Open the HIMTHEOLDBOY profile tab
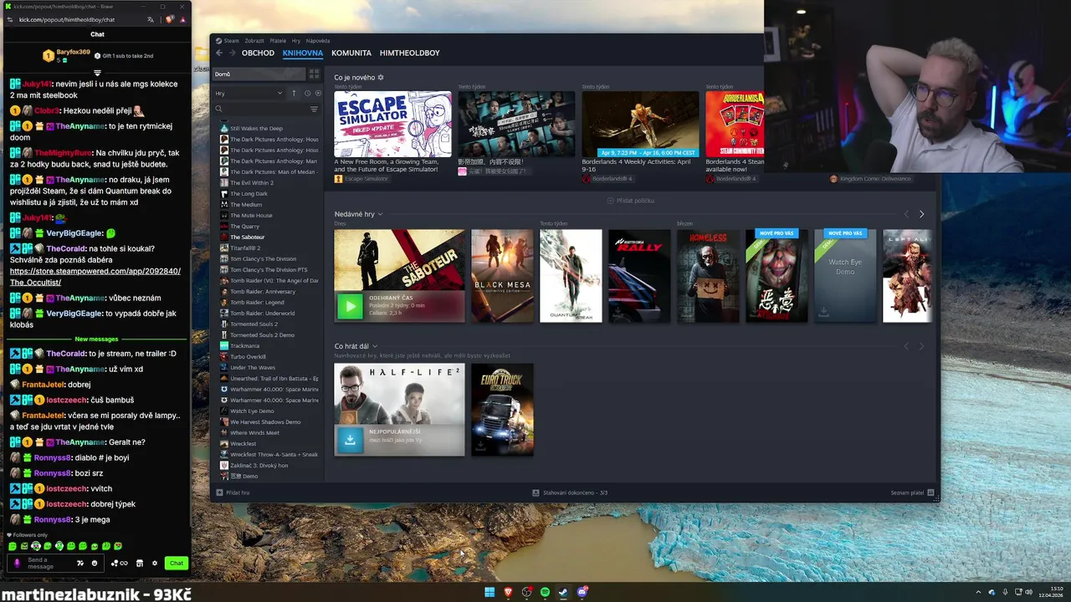Screen dimensions: 1071x602 pos(410,53)
